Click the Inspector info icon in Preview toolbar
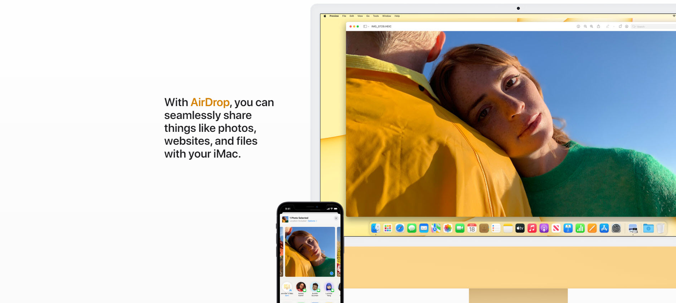 pyautogui.click(x=578, y=26)
